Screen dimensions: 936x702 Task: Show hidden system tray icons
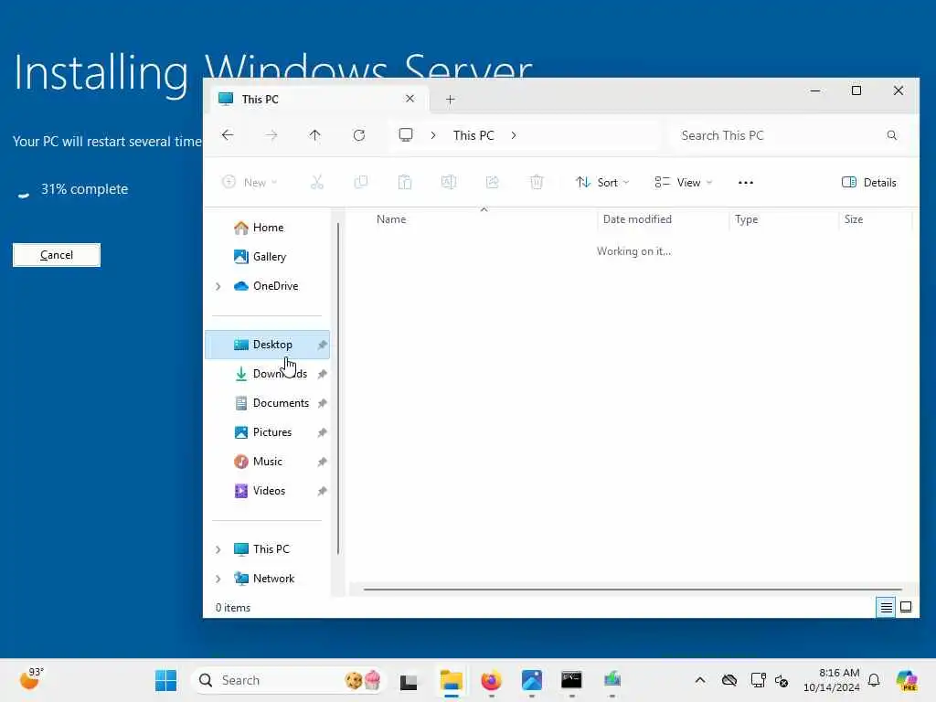coord(700,680)
